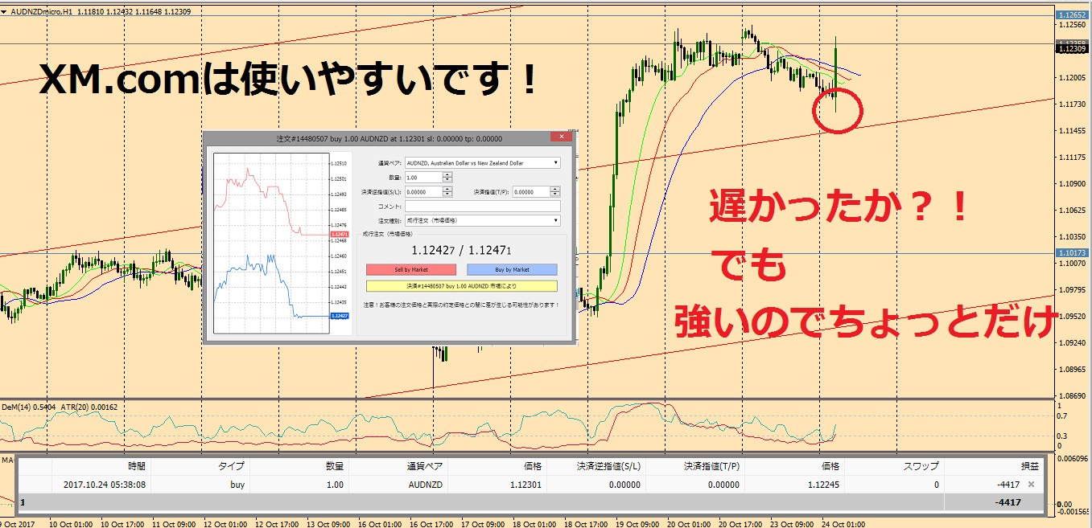Decrease 数量 volume with the down arrow

(x=447, y=181)
